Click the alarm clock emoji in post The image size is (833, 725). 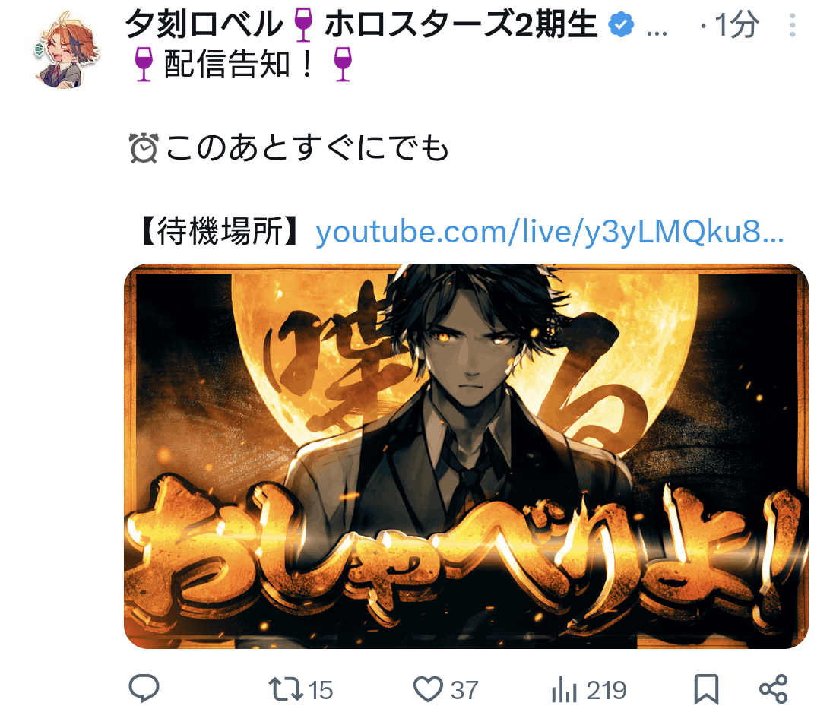coord(144,148)
